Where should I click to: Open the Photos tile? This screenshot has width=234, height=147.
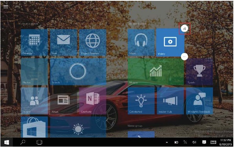point(34,72)
